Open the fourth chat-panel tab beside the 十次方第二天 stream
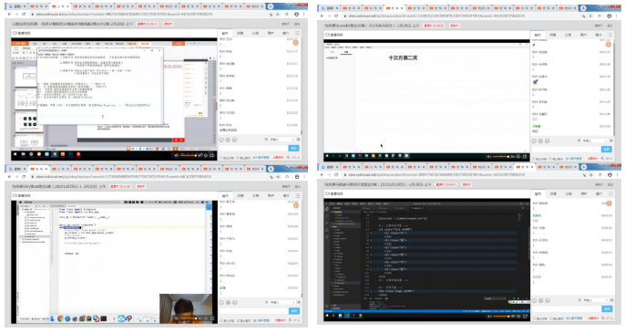625x333 pixels. 583,36
